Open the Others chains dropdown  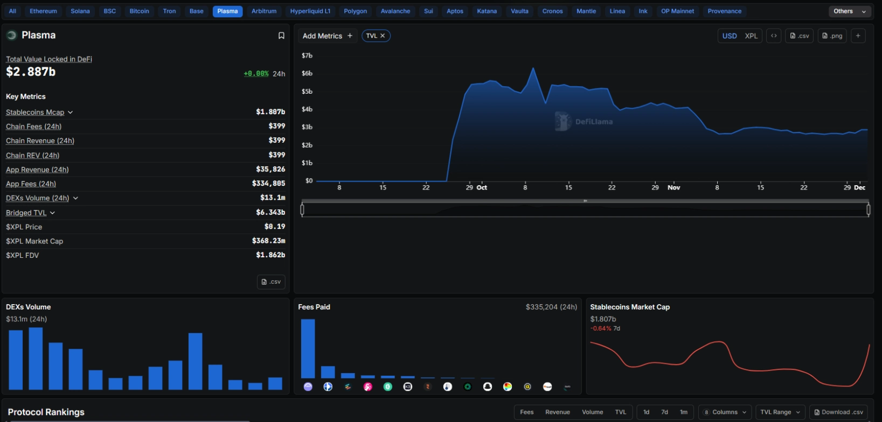pos(849,11)
